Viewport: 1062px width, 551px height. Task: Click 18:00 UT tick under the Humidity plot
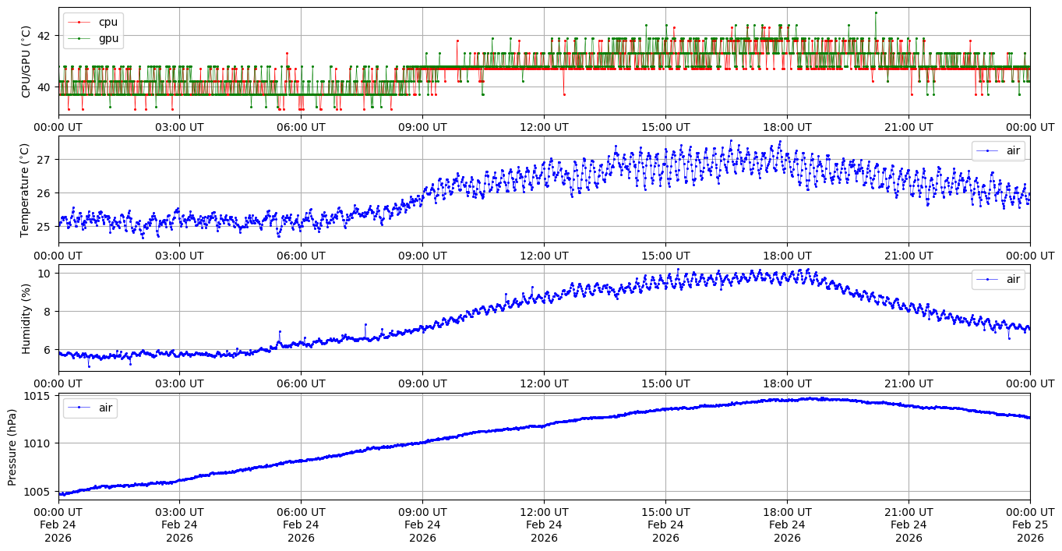pos(787,383)
